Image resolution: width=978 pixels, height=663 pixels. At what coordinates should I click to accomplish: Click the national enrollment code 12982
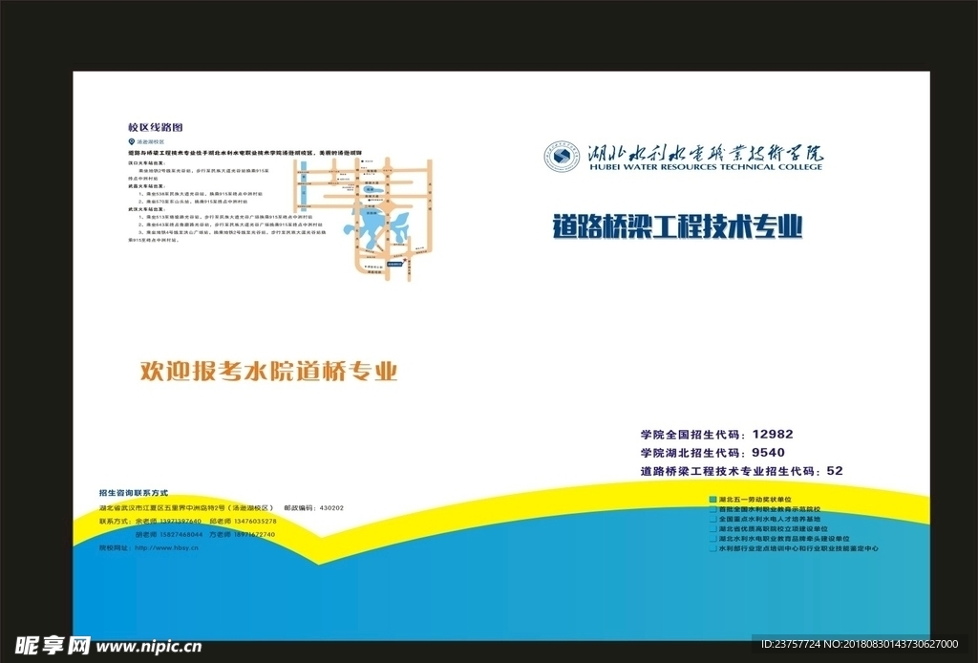(x=773, y=434)
